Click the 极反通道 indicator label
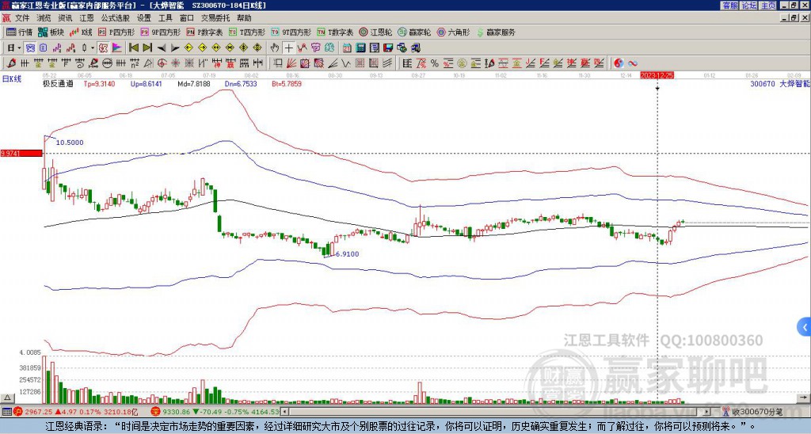Viewport: 811px width, 434px height. point(58,83)
